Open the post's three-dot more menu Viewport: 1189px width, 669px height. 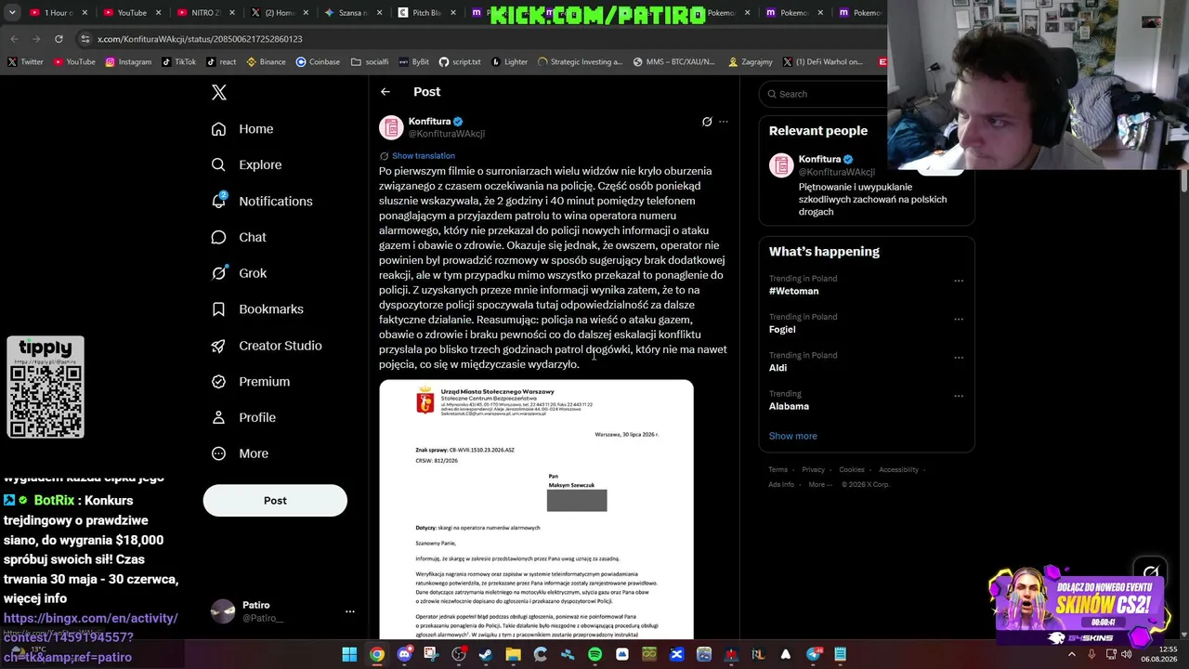point(724,122)
